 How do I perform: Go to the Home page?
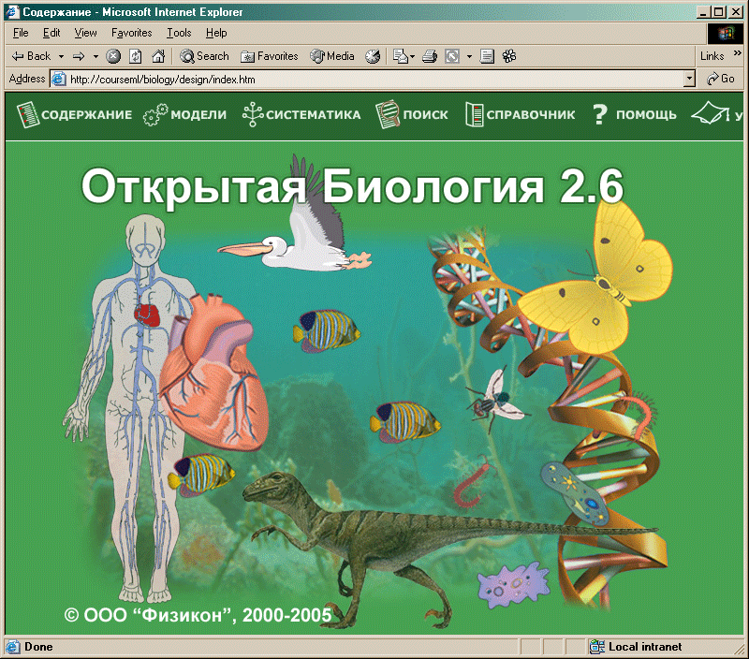tap(158, 56)
